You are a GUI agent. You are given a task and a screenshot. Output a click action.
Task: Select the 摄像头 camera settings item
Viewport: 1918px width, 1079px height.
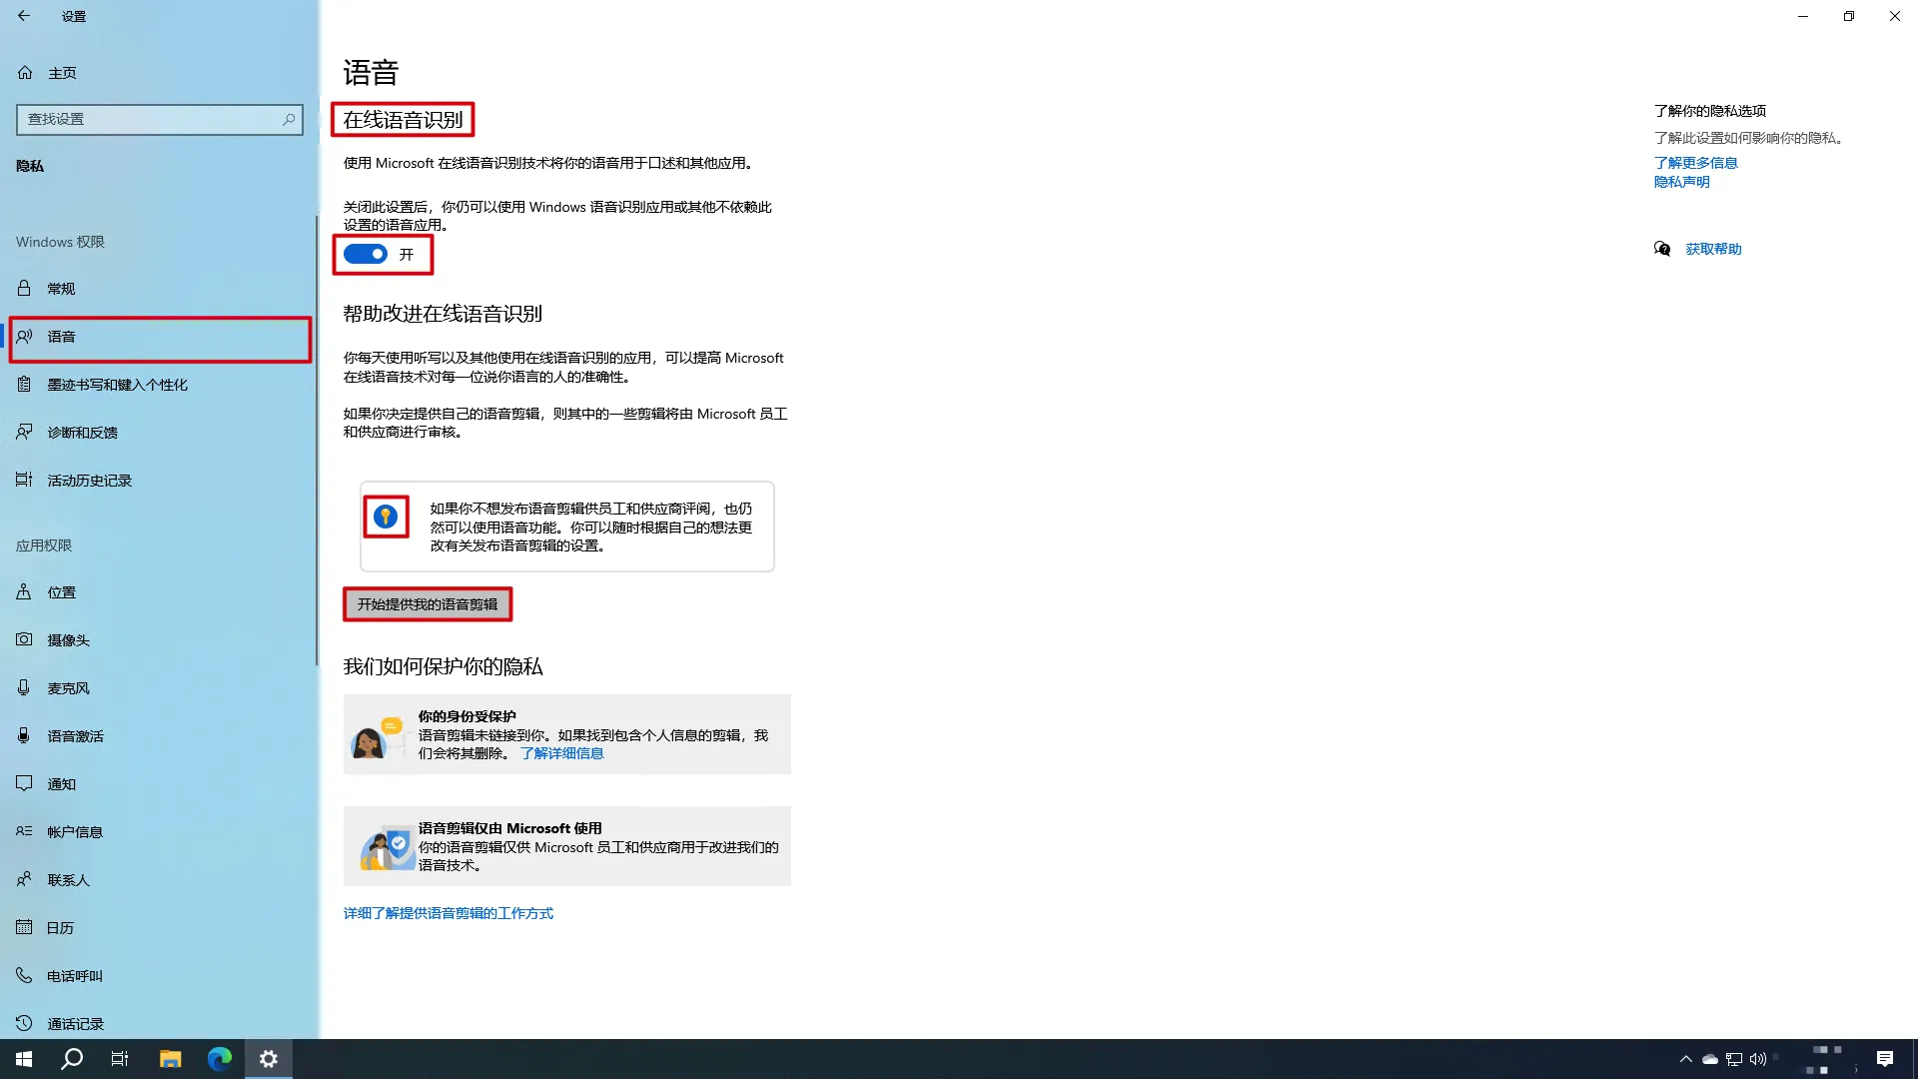click(x=68, y=640)
